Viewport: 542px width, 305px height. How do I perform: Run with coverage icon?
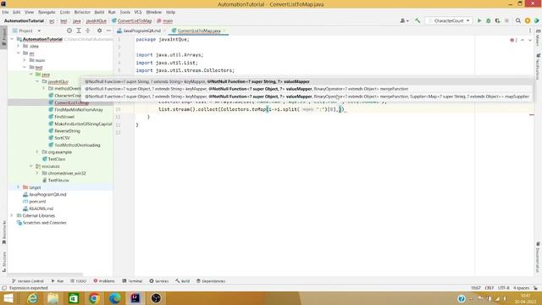click(497, 20)
